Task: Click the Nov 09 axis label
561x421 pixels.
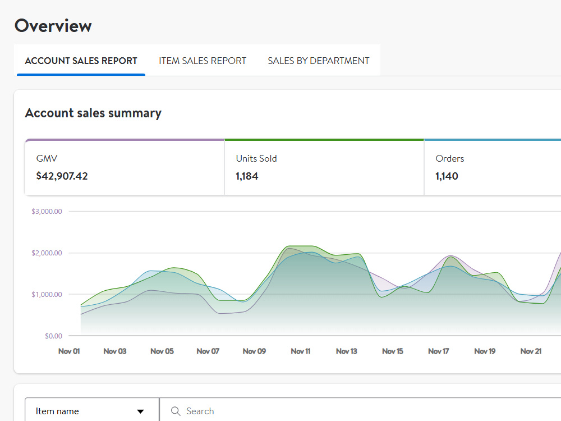Action: pos(254,351)
